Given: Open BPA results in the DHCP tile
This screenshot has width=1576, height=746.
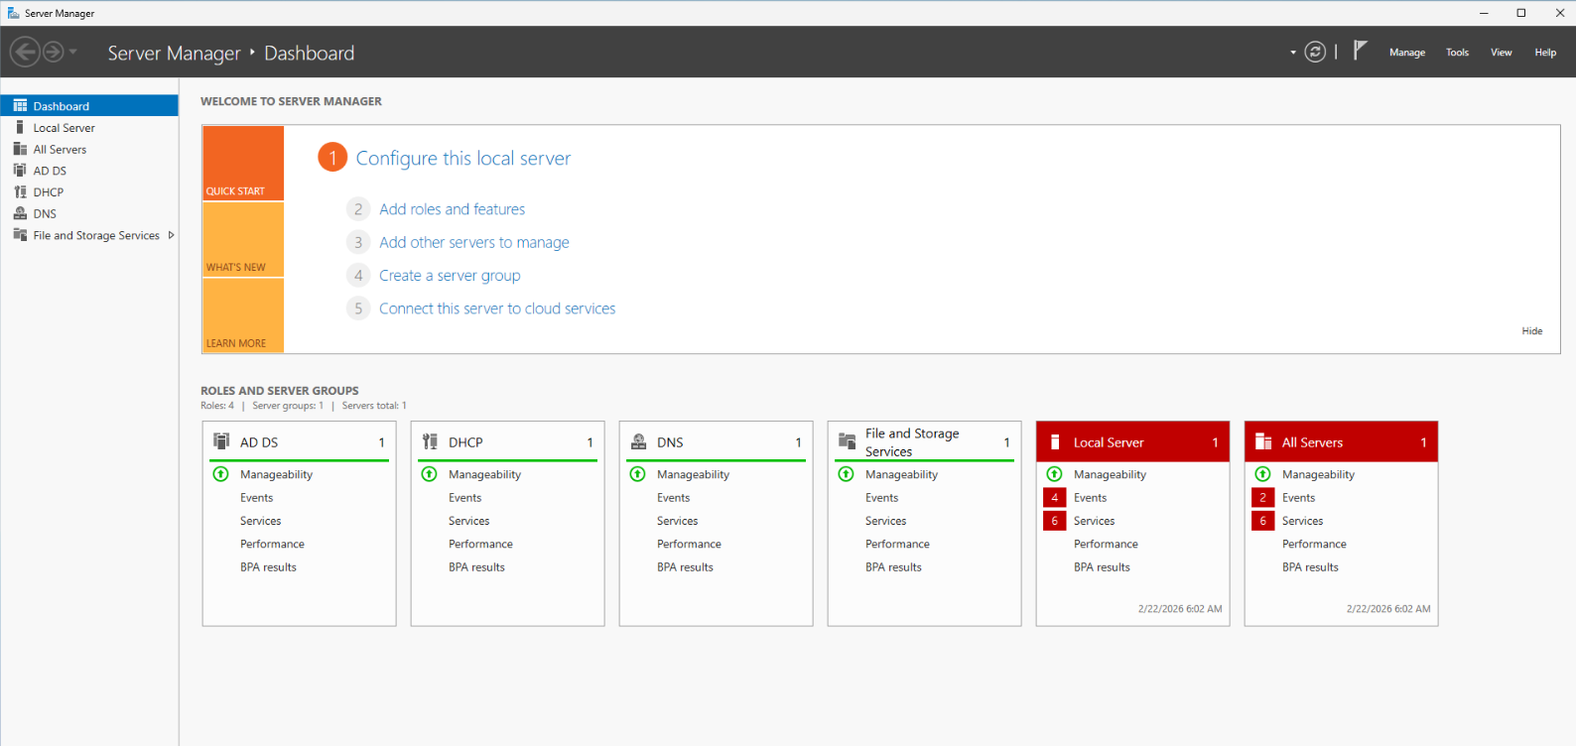Looking at the screenshot, I should click(x=476, y=567).
